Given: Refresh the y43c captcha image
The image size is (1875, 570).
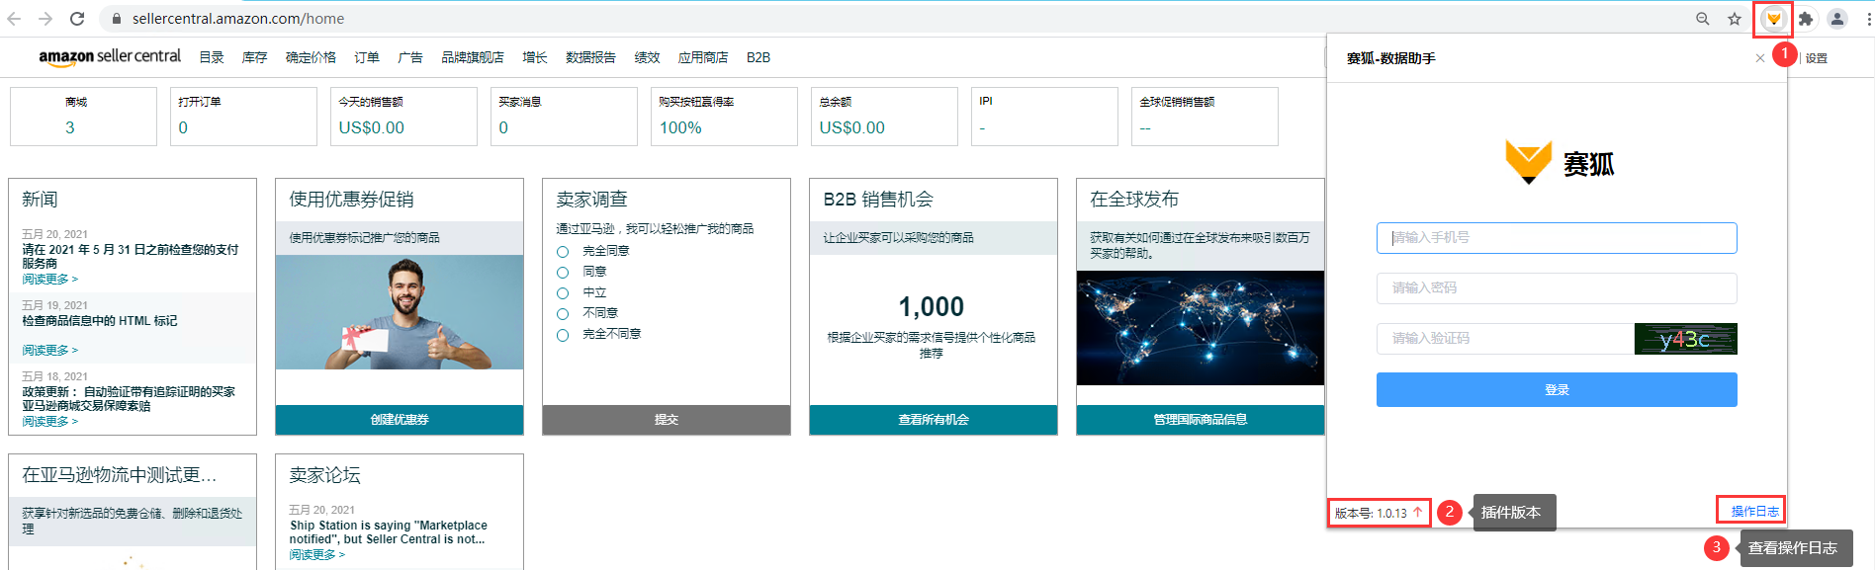Looking at the screenshot, I should (1685, 339).
